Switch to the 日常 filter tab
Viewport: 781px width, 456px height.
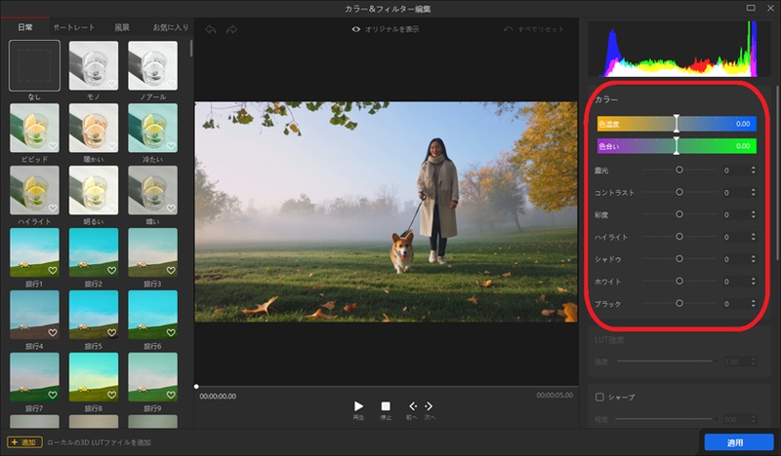[25, 27]
